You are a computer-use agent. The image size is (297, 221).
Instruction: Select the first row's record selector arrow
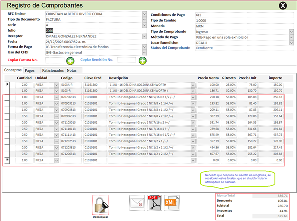(x=7, y=85)
